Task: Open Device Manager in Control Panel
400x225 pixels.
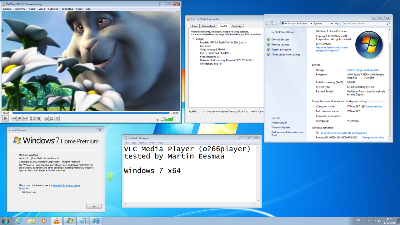Action: tap(280, 40)
